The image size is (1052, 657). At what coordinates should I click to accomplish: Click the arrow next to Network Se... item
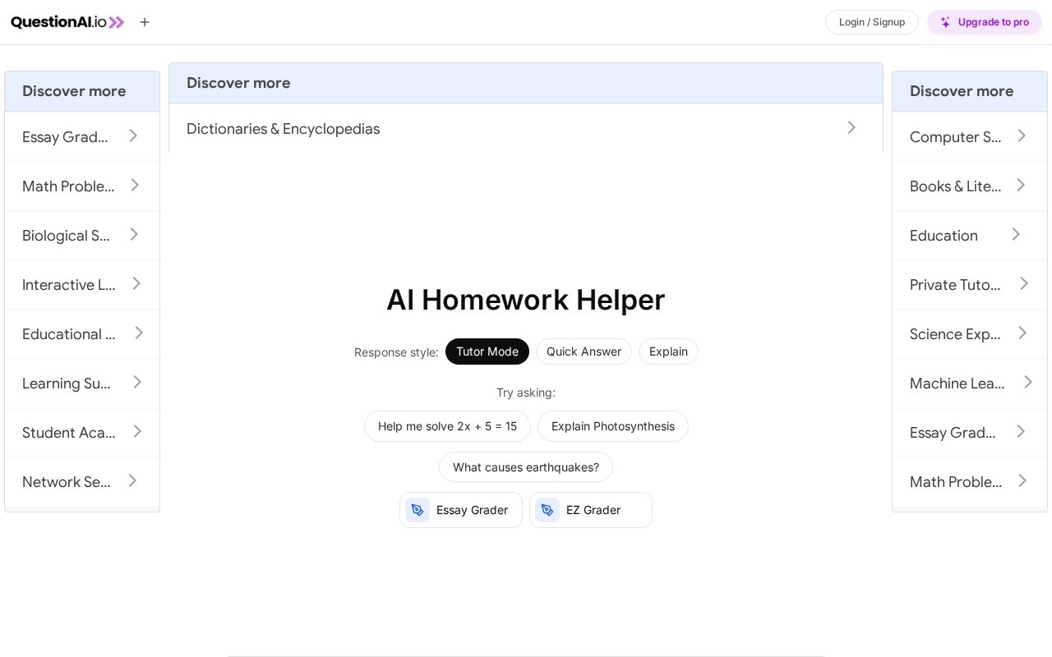pyautogui.click(x=132, y=481)
